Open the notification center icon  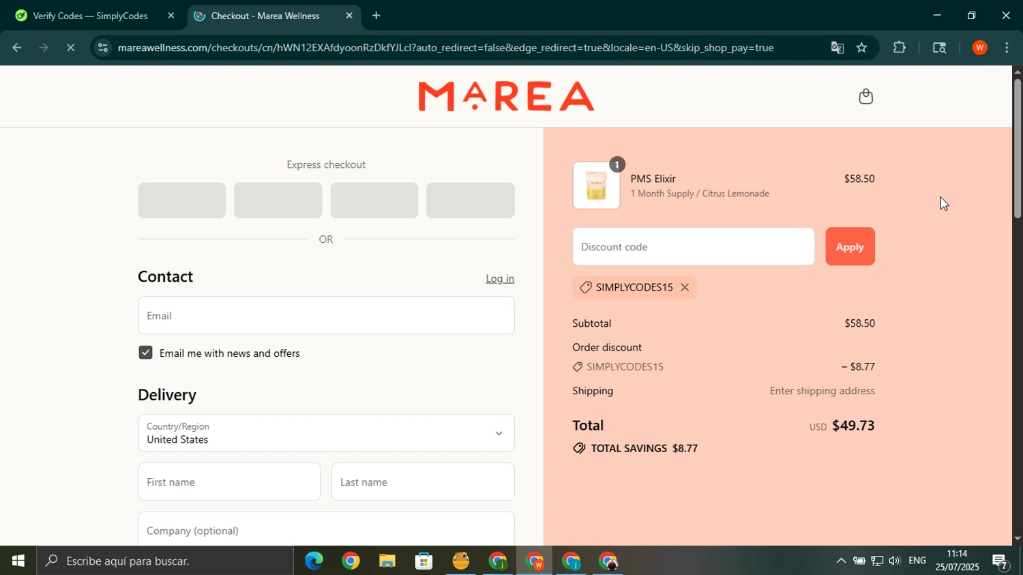click(x=1000, y=561)
